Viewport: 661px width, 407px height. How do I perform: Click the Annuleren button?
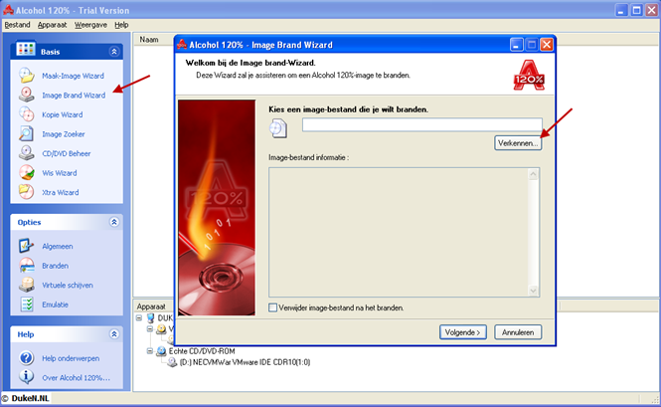point(518,332)
